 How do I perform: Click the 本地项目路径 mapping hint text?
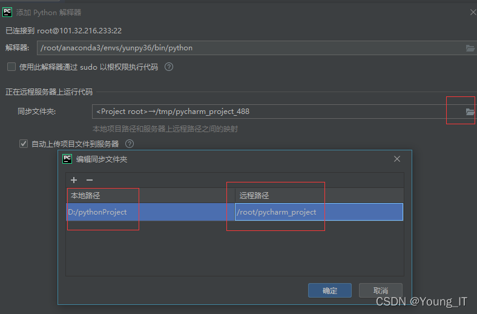point(165,129)
